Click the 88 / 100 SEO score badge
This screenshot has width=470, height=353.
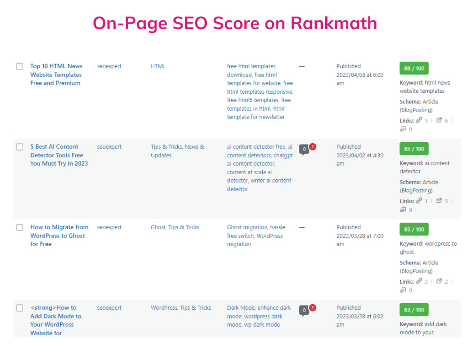click(x=414, y=68)
